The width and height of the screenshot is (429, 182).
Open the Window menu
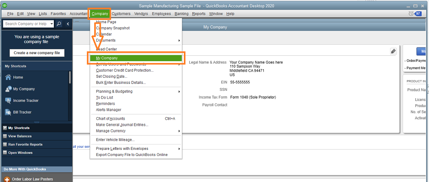(216, 14)
